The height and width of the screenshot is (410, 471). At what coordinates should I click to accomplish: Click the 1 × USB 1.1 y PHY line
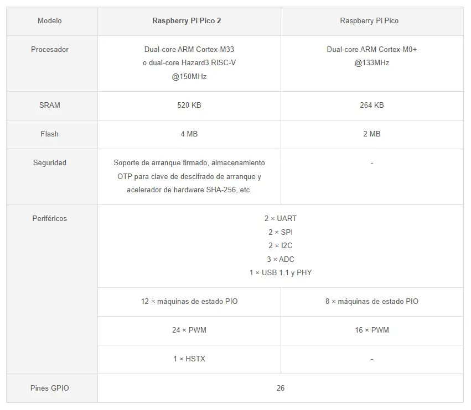[x=281, y=272]
